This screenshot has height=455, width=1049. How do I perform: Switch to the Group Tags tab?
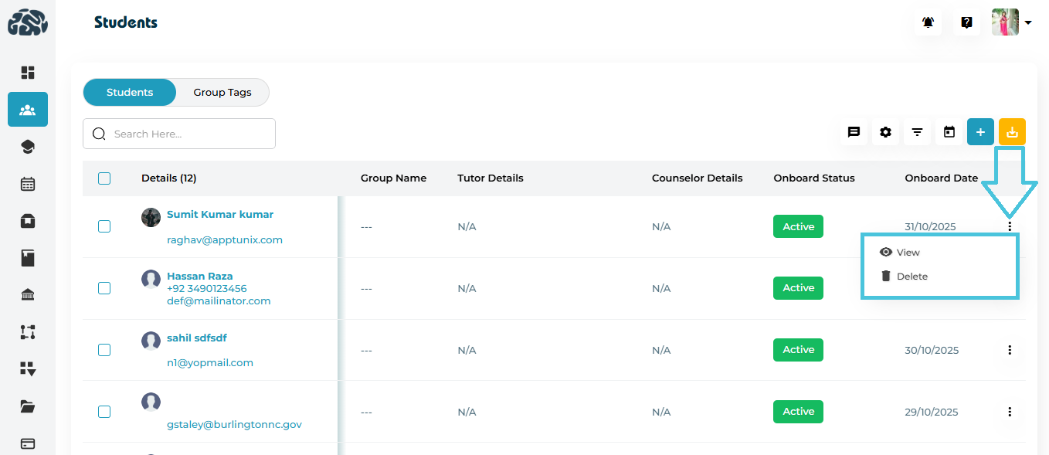point(222,92)
